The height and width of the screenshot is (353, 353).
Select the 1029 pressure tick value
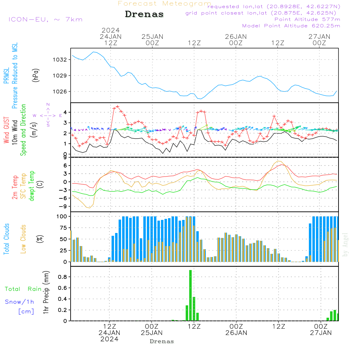click(60, 76)
